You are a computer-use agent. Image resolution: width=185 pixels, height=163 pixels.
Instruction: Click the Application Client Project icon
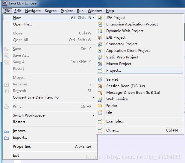[x=100, y=51]
